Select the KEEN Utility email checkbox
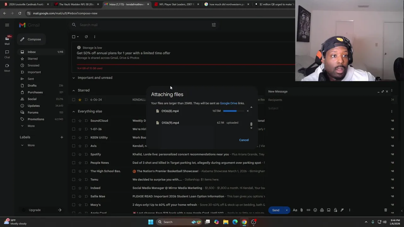Viewport: 404px width, 227px height. (74, 137)
